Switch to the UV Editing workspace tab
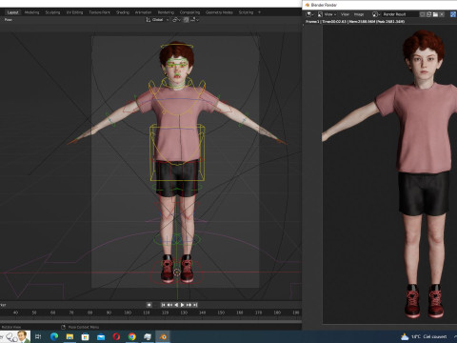 (x=74, y=12)
